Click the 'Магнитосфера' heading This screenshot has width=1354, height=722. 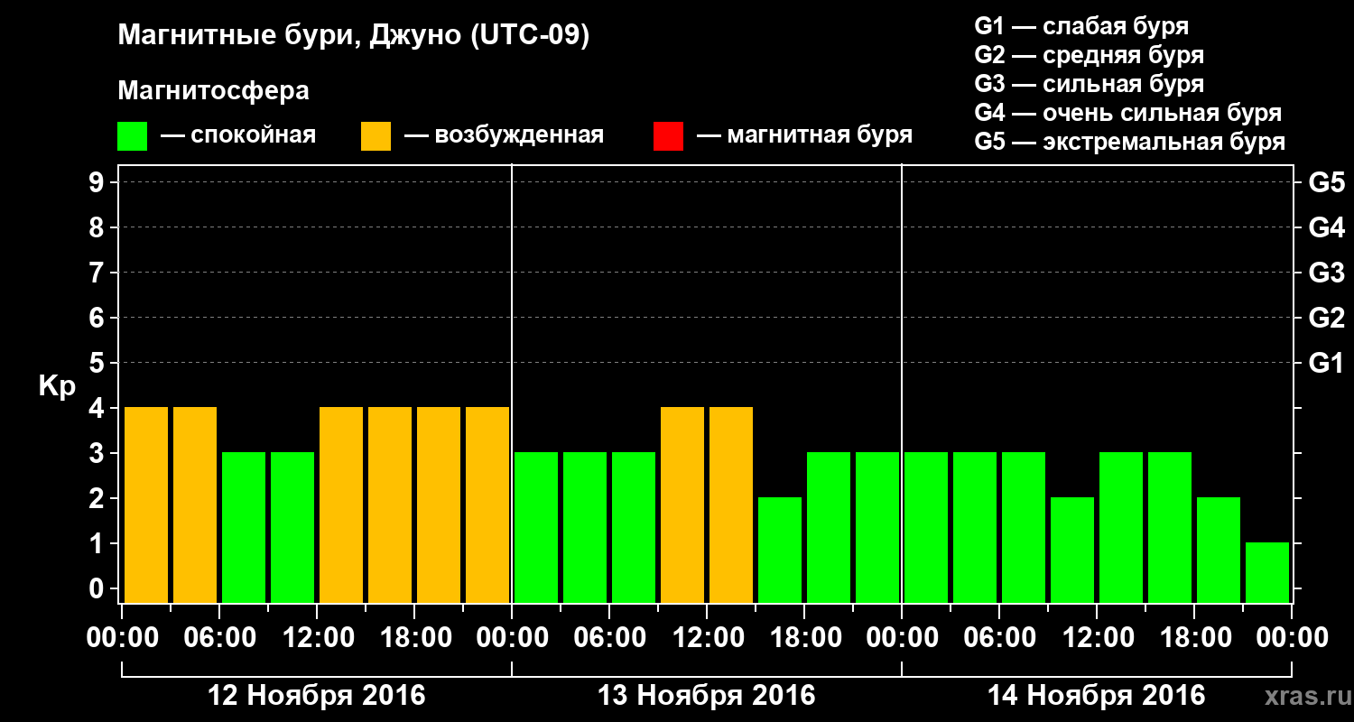click(213, 91)
